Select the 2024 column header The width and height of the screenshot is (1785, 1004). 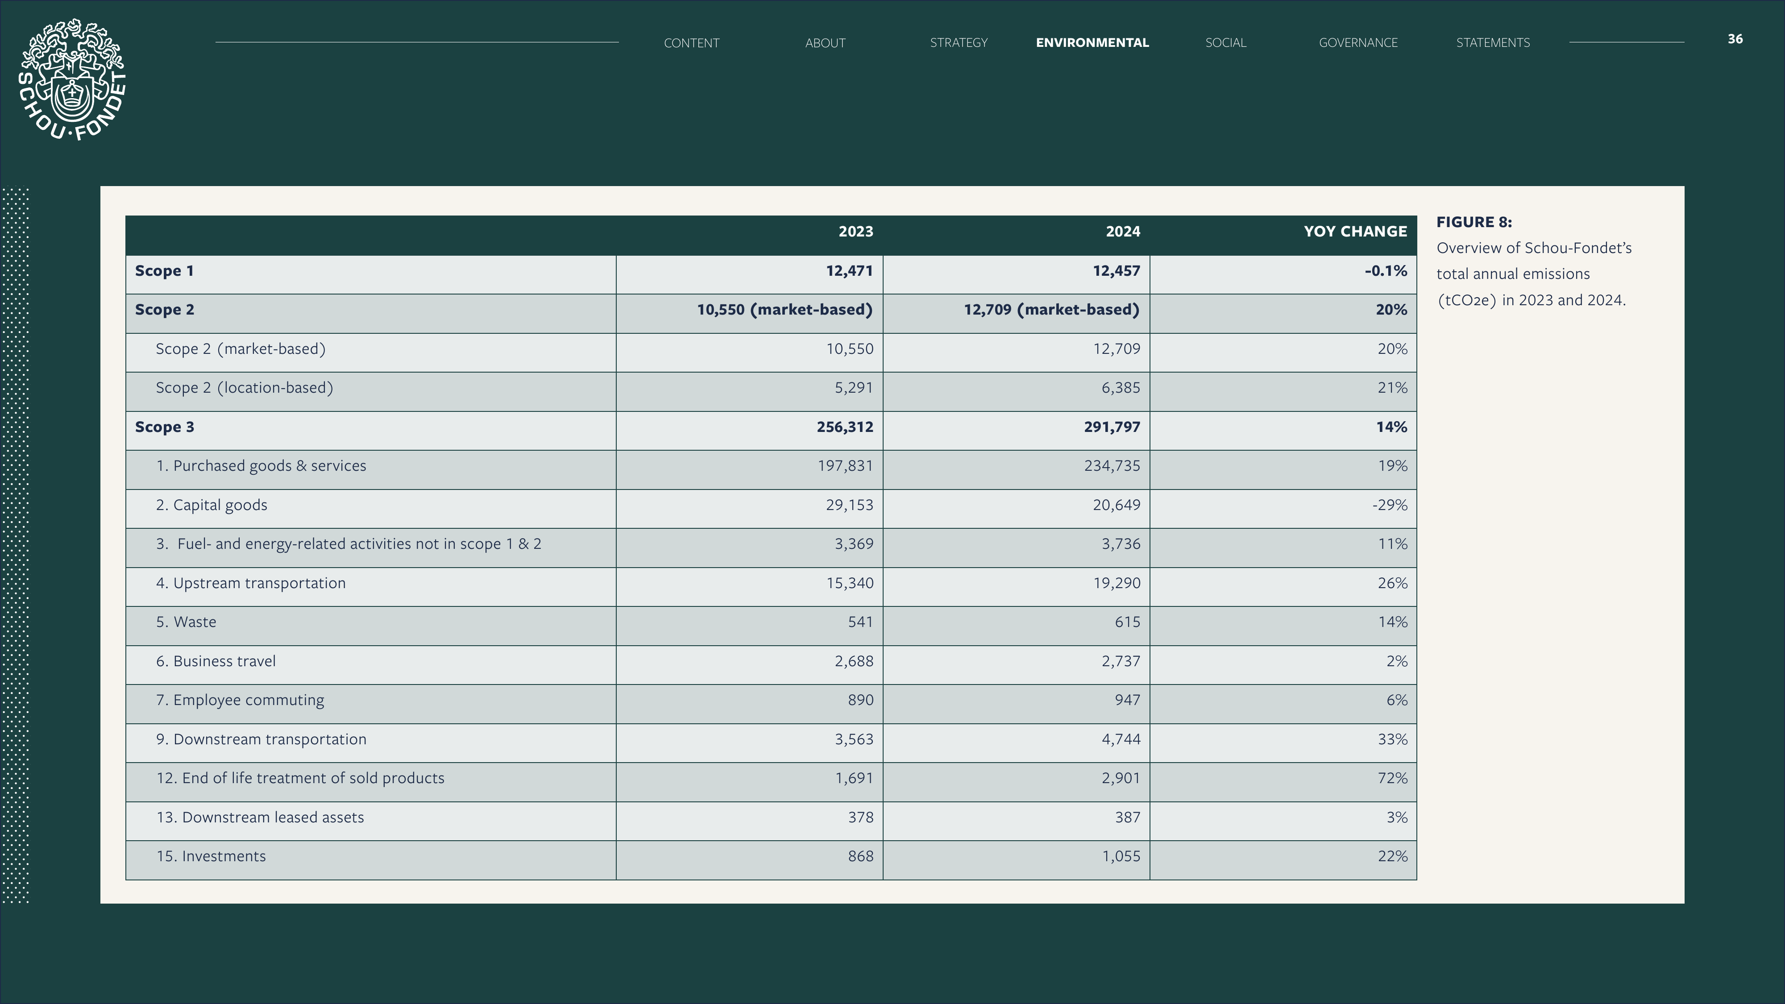tap(1123, 232)
